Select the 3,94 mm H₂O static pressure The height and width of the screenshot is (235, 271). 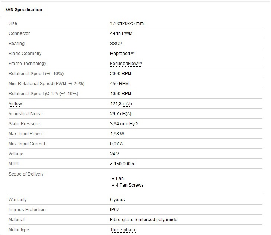tap(124, 124)
